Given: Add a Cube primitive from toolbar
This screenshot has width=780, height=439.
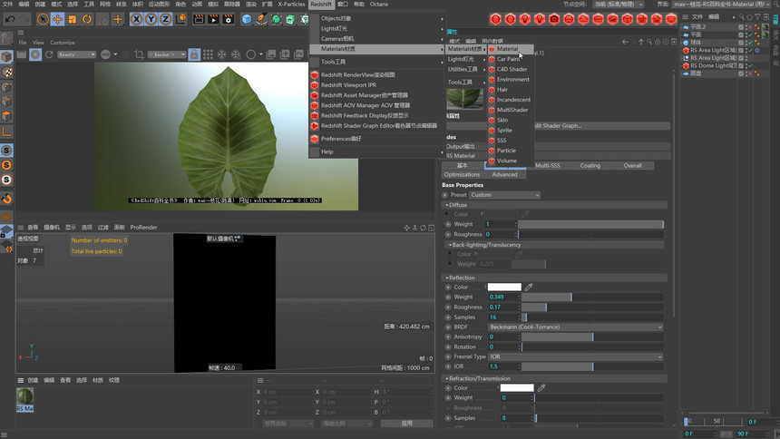Looking at the screenshot, I should point(247,19).
